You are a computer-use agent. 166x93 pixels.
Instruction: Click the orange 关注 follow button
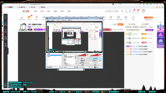coord(120,24)
